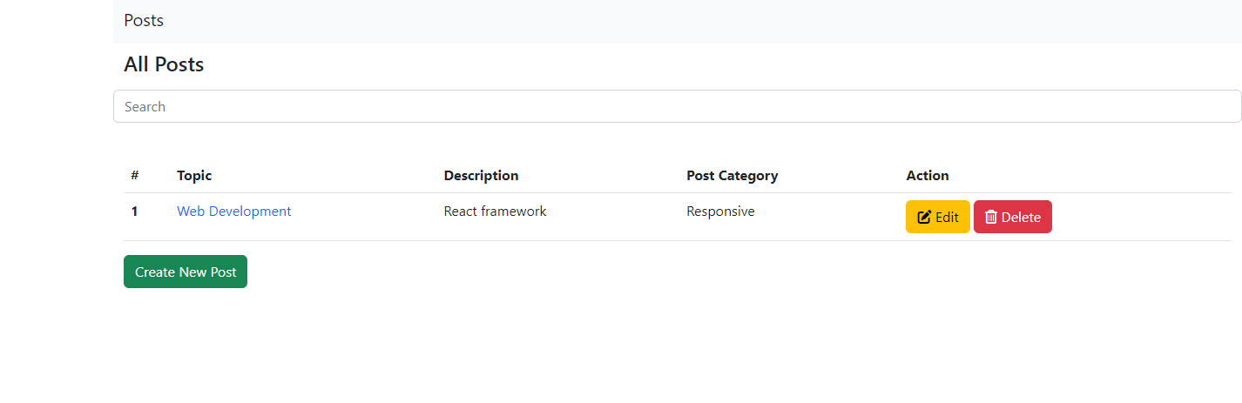The width and height of the screenshot is (1242, 403).
Task: Click the gray navbar strip right of Posts
Action: (x=697, y=21)
